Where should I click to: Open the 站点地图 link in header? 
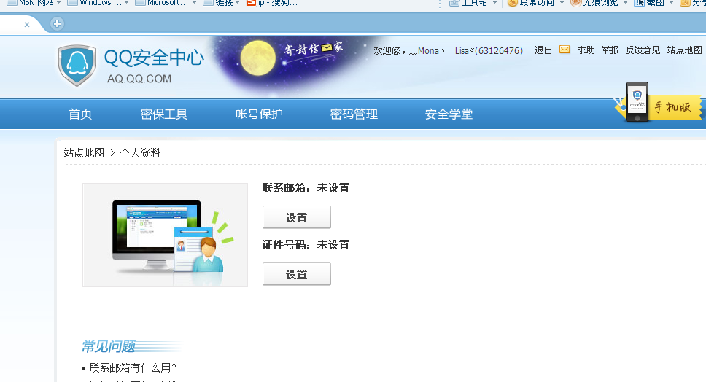pos(684,50)
